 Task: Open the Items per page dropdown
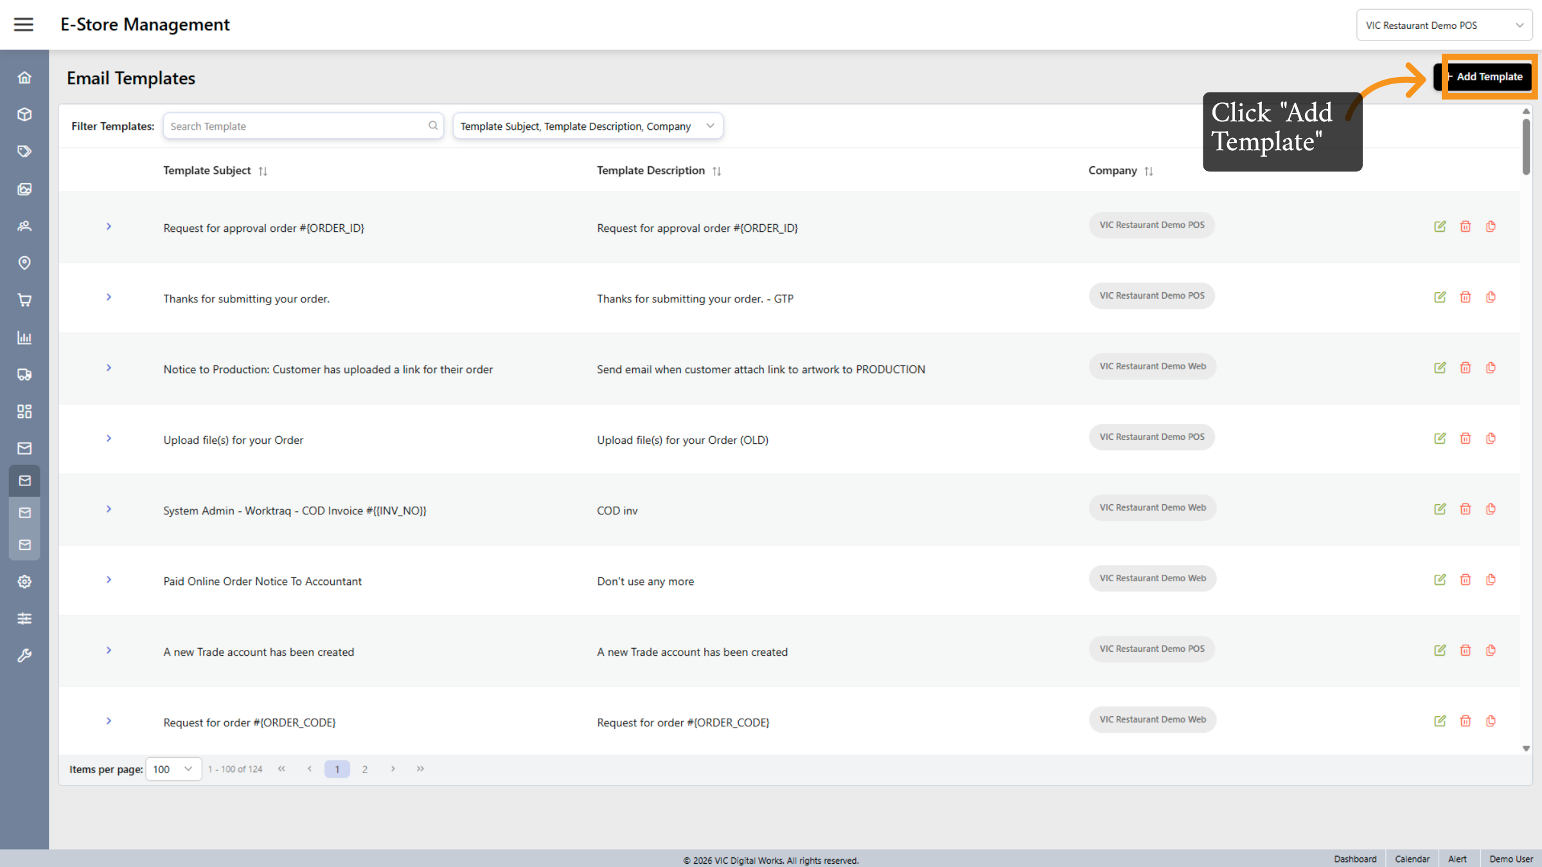[173, 769]
